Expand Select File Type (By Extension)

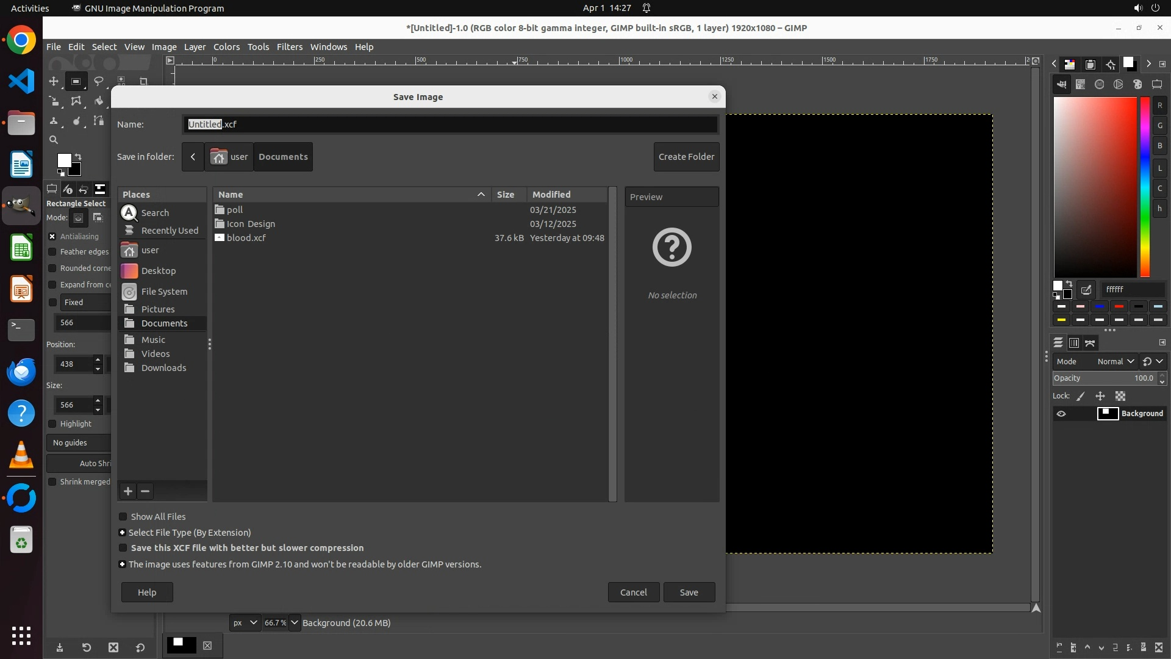(122, 533)
